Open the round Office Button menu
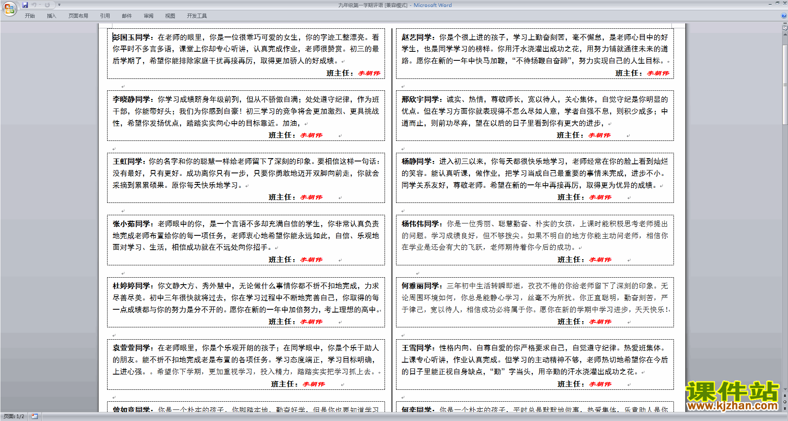 click(x=9, y=8)
